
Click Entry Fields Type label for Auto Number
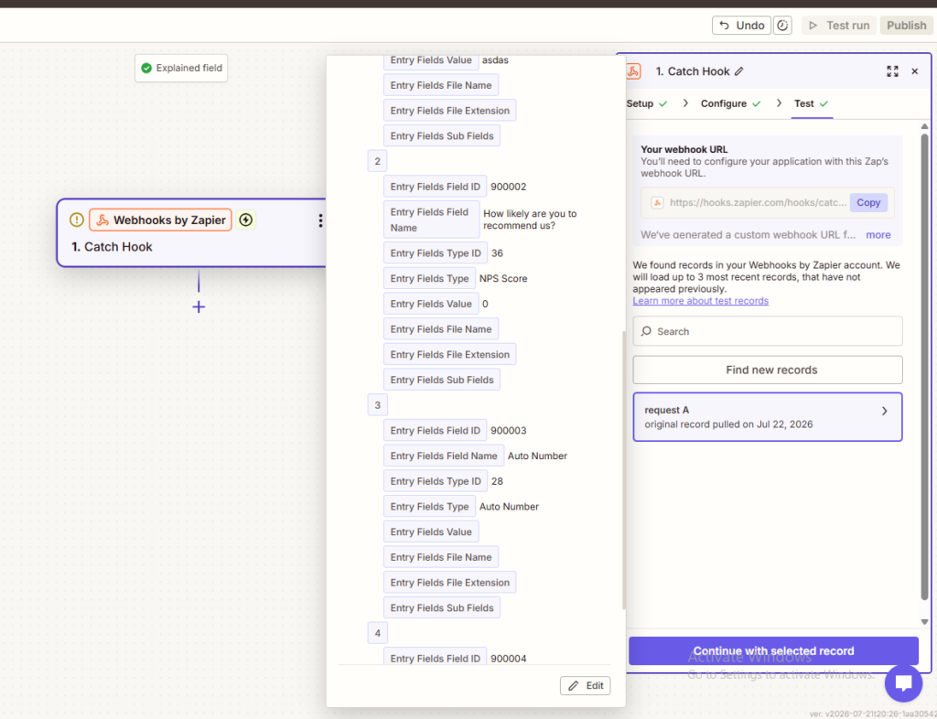point(429,507)
